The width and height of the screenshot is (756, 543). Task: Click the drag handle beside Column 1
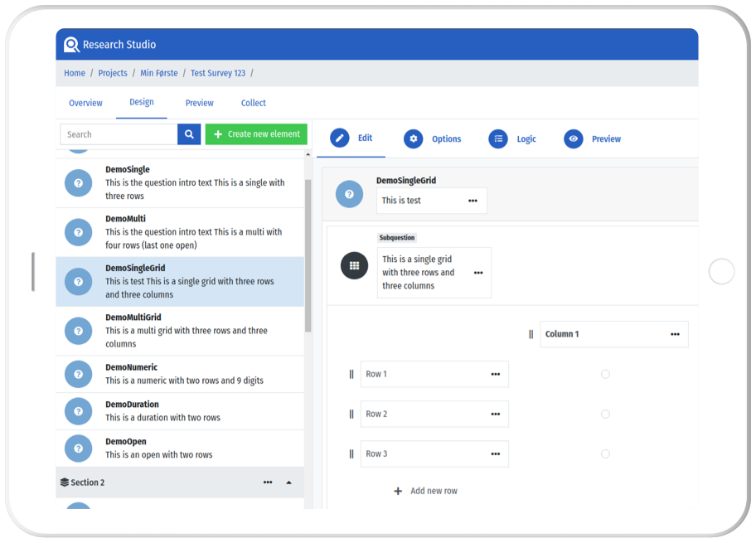(x=531, y=334)
